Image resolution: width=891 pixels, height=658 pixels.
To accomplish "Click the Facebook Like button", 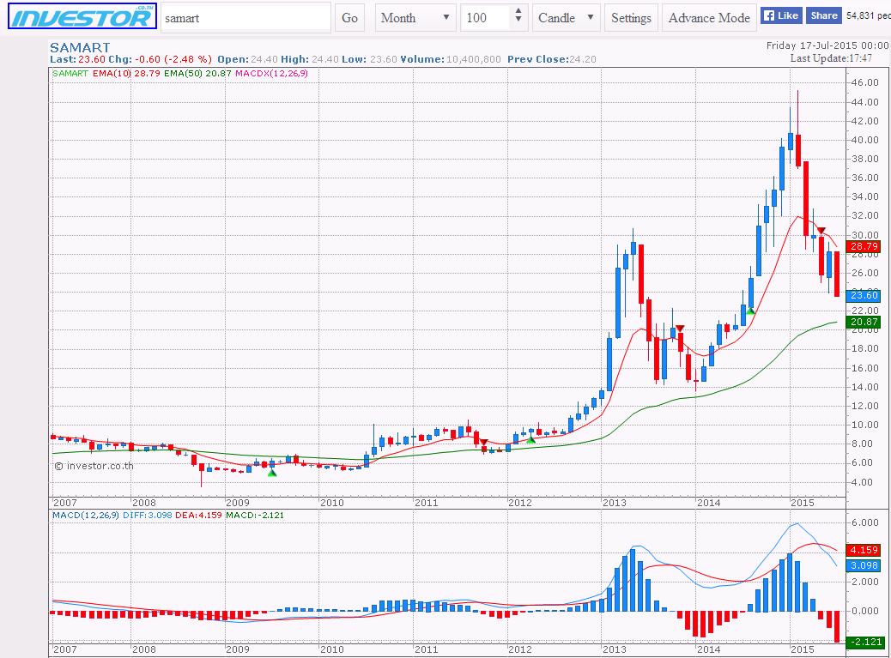I will pyautogui.click(x=780, y=15).
